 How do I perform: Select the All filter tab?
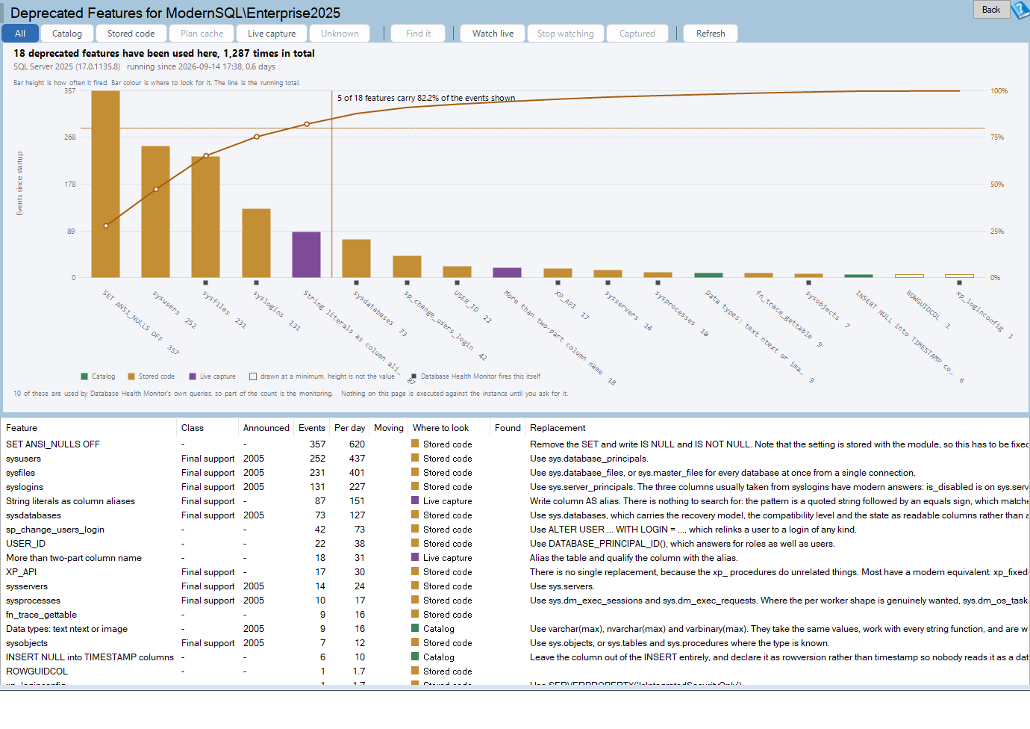pyautogui.click(x=20, y=34)
